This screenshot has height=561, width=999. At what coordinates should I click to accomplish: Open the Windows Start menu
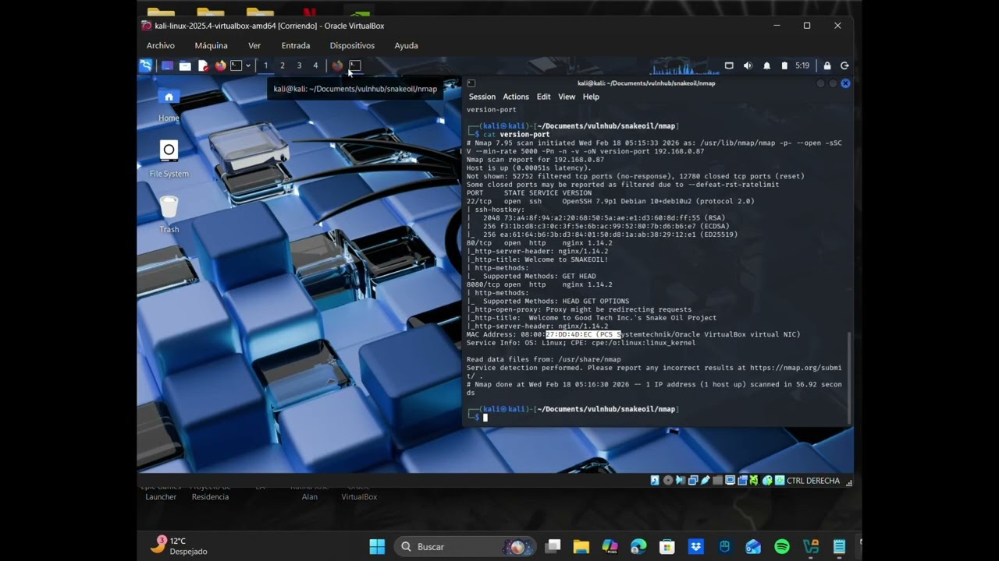pos(377,547)
